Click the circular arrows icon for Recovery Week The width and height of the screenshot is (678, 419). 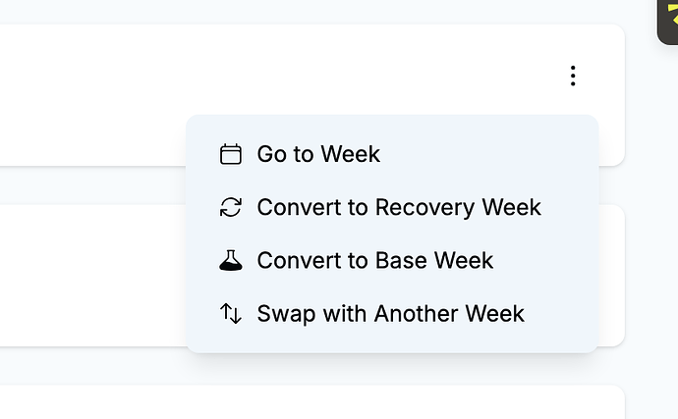coord(231,207)
